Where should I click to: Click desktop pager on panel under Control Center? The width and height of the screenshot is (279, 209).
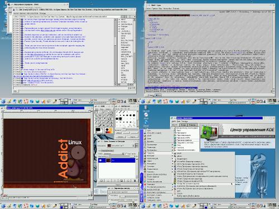[204, 206]
